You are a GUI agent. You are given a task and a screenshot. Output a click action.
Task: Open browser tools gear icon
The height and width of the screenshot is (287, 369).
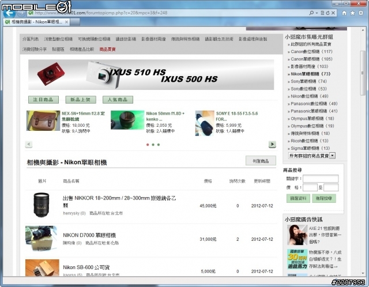[x=361, y=13]
